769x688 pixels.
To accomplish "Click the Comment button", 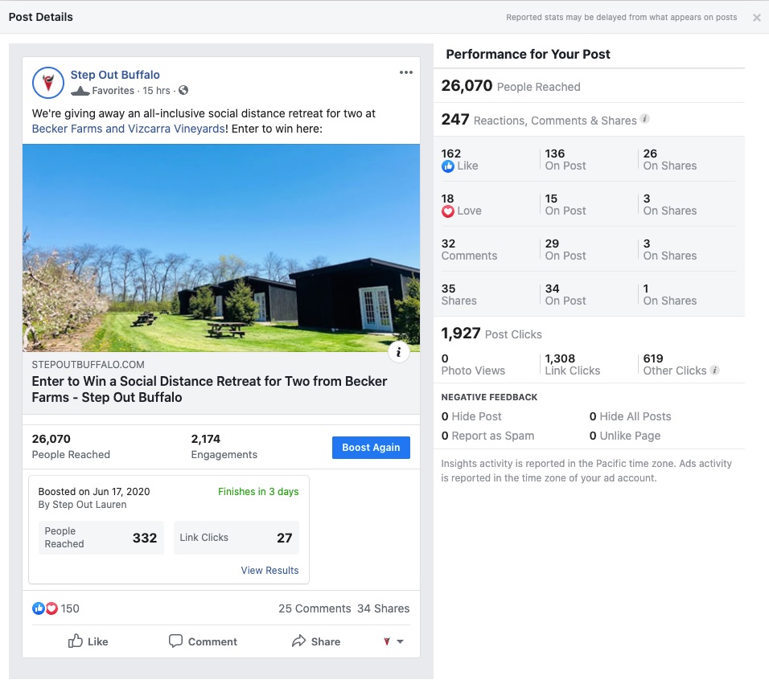I will coord(203,641).
